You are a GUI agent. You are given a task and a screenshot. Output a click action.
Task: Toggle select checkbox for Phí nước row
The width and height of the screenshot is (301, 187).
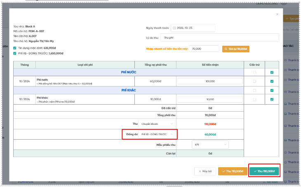click(x=272, y=81)
